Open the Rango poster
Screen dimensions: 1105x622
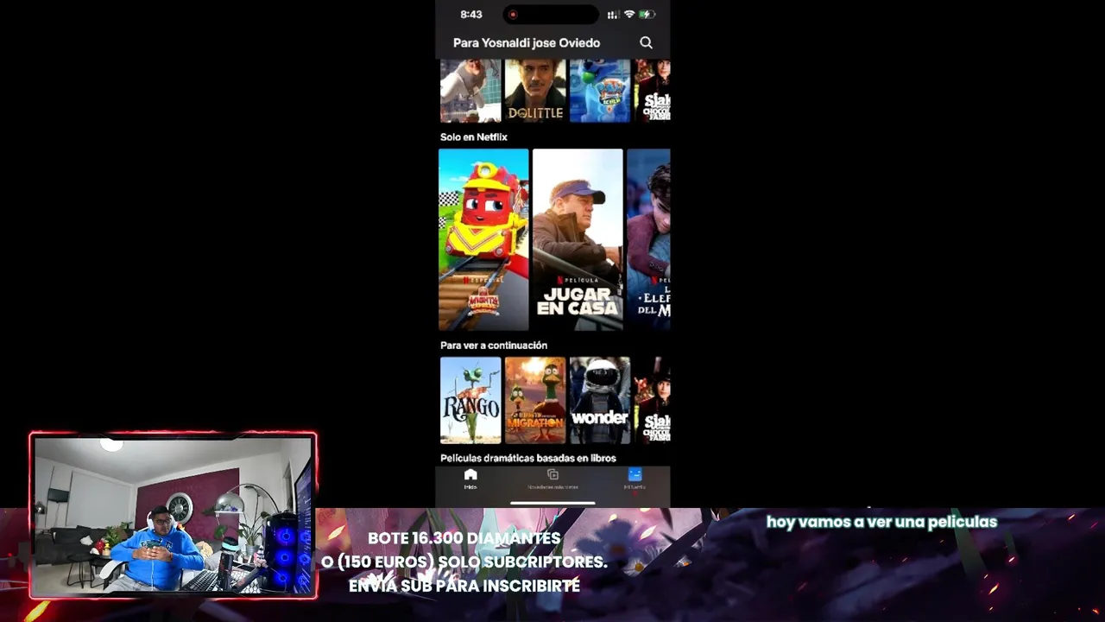(470, 400)
